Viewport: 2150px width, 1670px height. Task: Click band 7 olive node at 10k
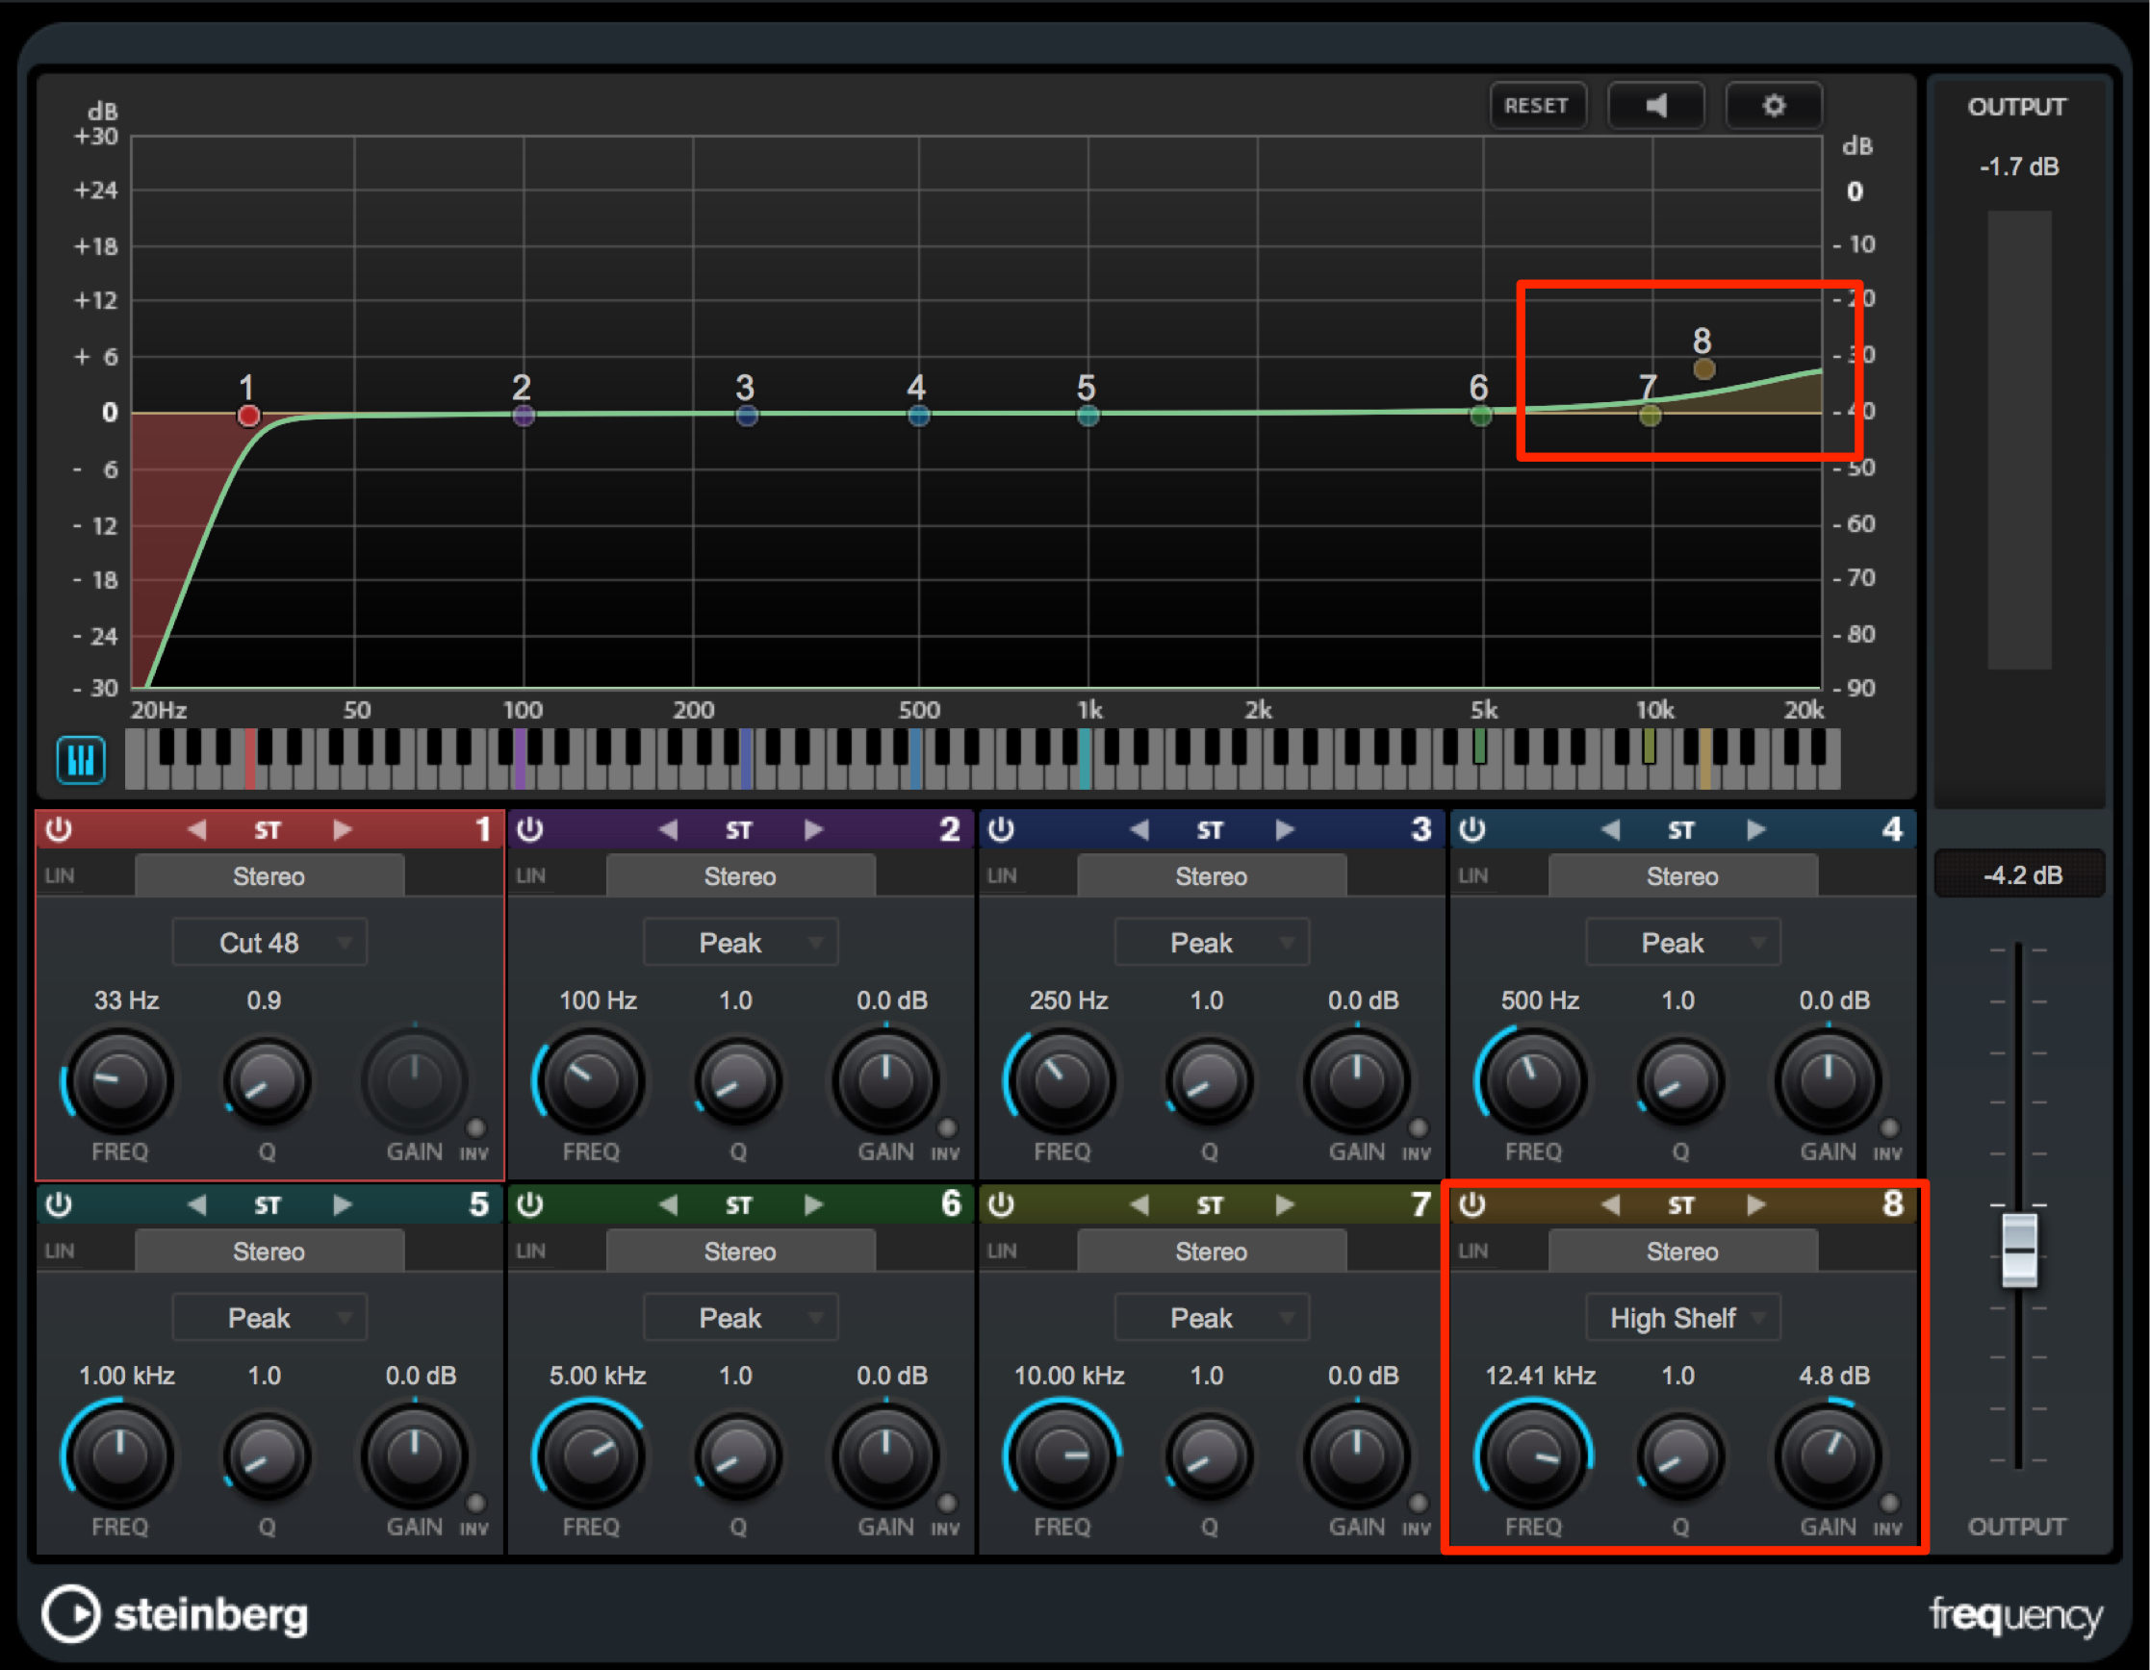pyautogui.click(x=1651, y=416)
